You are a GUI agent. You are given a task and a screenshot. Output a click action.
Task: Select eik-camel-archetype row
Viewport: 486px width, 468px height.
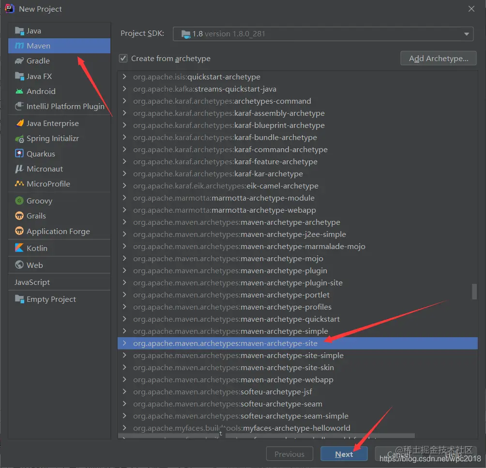(x=298, y=186)
